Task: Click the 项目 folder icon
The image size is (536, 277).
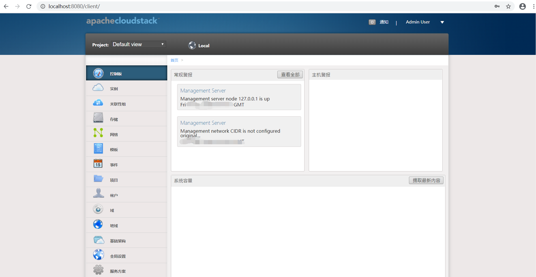Action: [98, 179]
